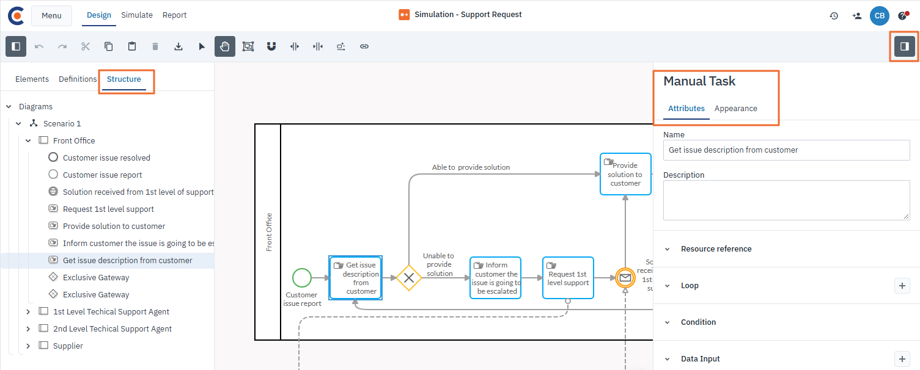The width and height of the screenshot is (920, 370).
Task: Click the envelope message event in diagram
Action: coord(625,278)
